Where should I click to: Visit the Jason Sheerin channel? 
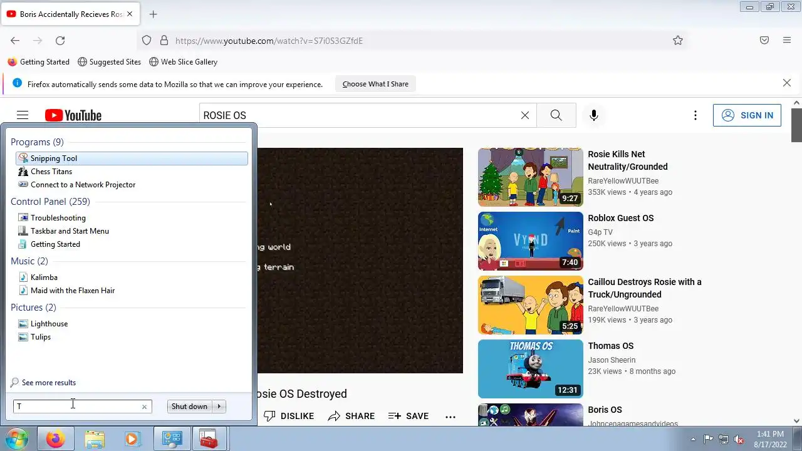(612, 360)
